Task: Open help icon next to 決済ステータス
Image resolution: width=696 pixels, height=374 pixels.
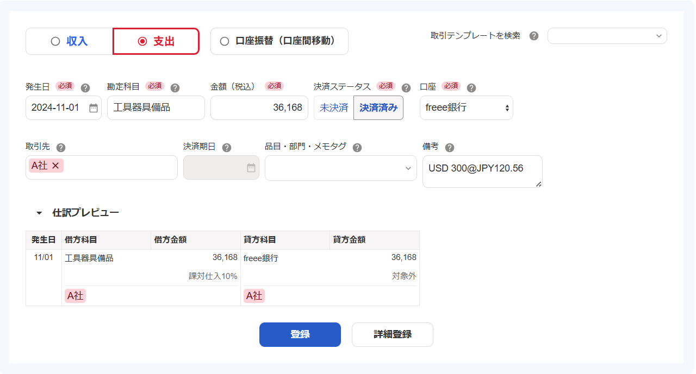Action: click(406, 88)
